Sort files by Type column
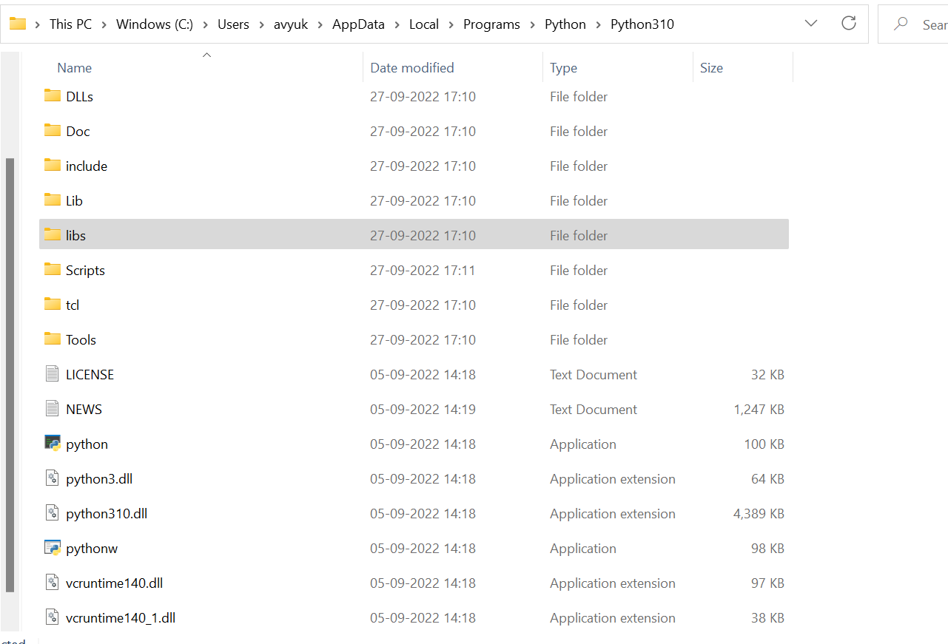Image resolution: width=948 pixels, height=644 pixels. click(563, 68)
